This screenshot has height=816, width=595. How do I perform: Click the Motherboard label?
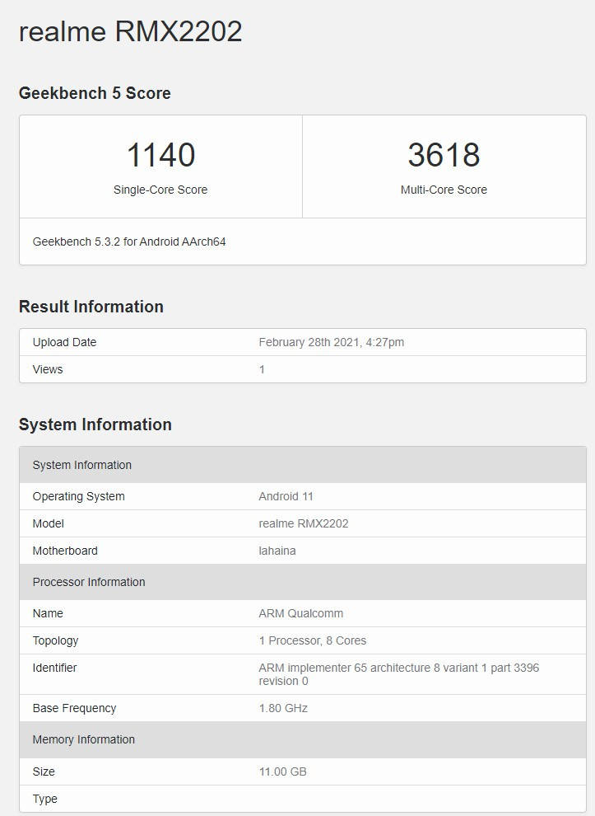click(x=65, y=551)
